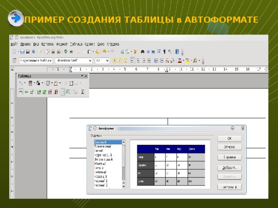278x208 pixels.
Task: Click the Insert Column icon in the Таблица toolbar
Action: [45, 92]
